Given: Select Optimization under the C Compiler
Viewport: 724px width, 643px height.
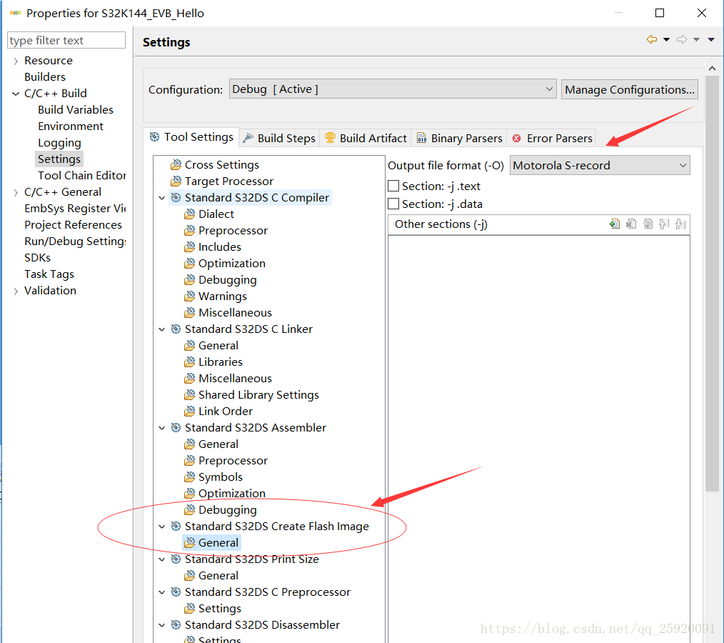Looking at the screenshot, I should point(232,264).
